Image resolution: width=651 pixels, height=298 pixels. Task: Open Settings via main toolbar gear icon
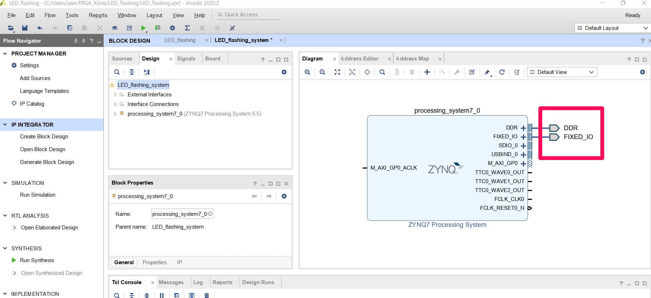[173, 28]
